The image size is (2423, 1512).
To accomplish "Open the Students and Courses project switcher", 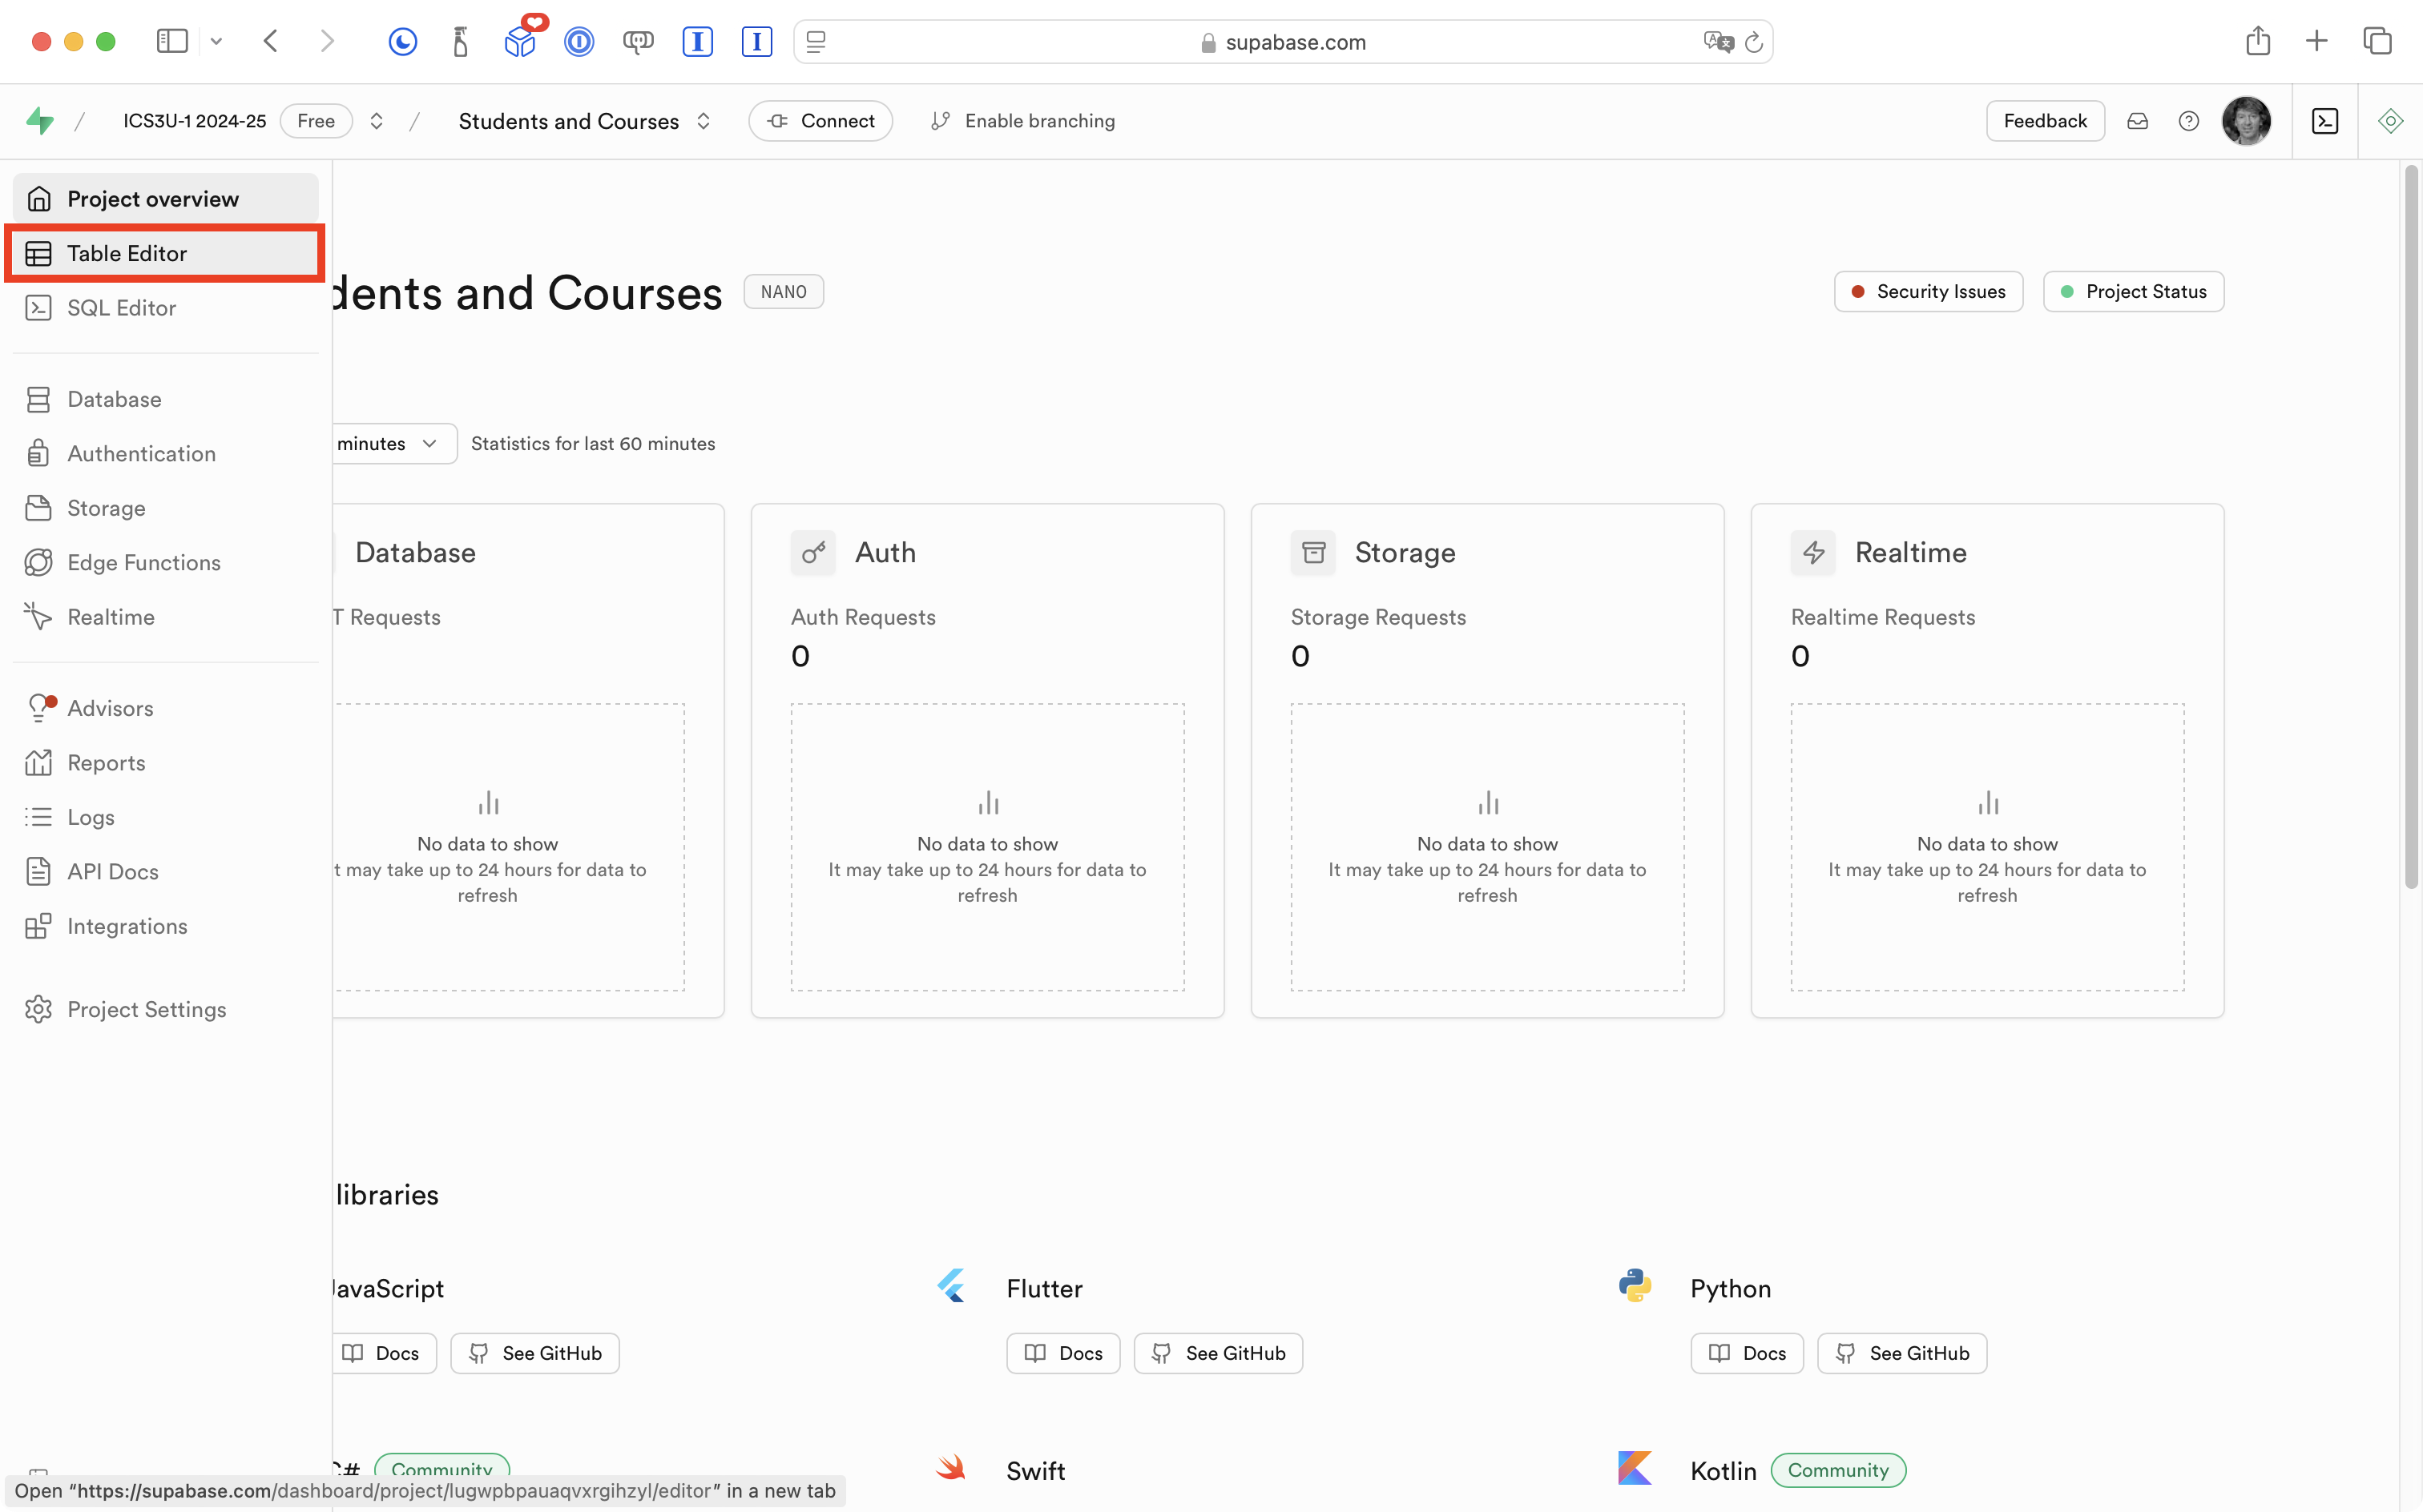I will coord(704,121).
